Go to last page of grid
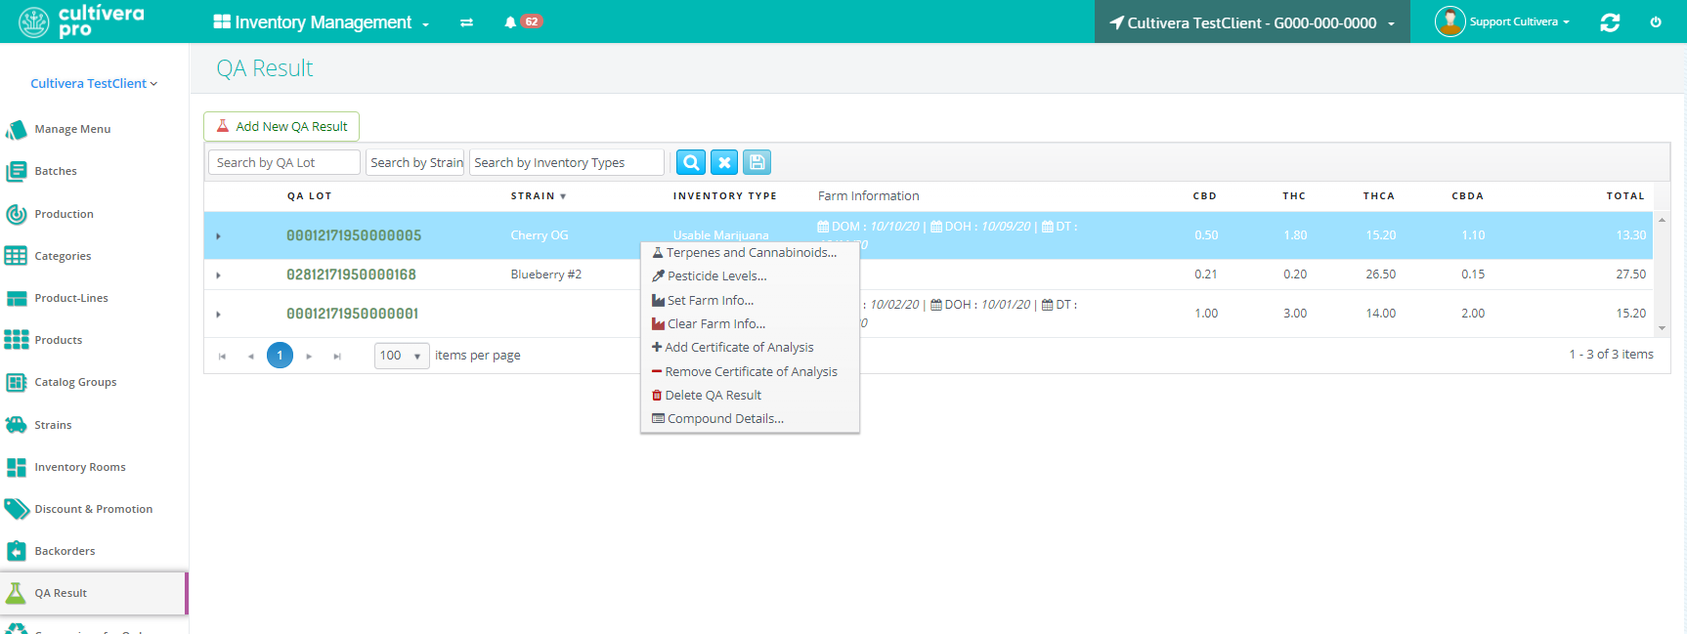 point(337,356)
